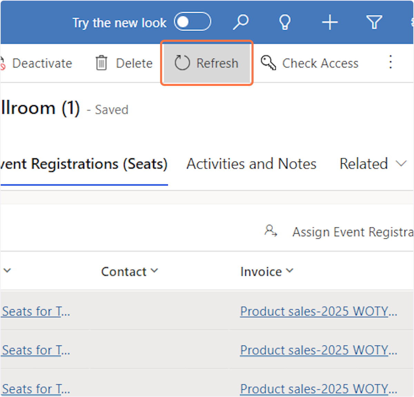Open first Product sales-2025 WOTY invoice link
414x397 pixels.
(318, 311)
